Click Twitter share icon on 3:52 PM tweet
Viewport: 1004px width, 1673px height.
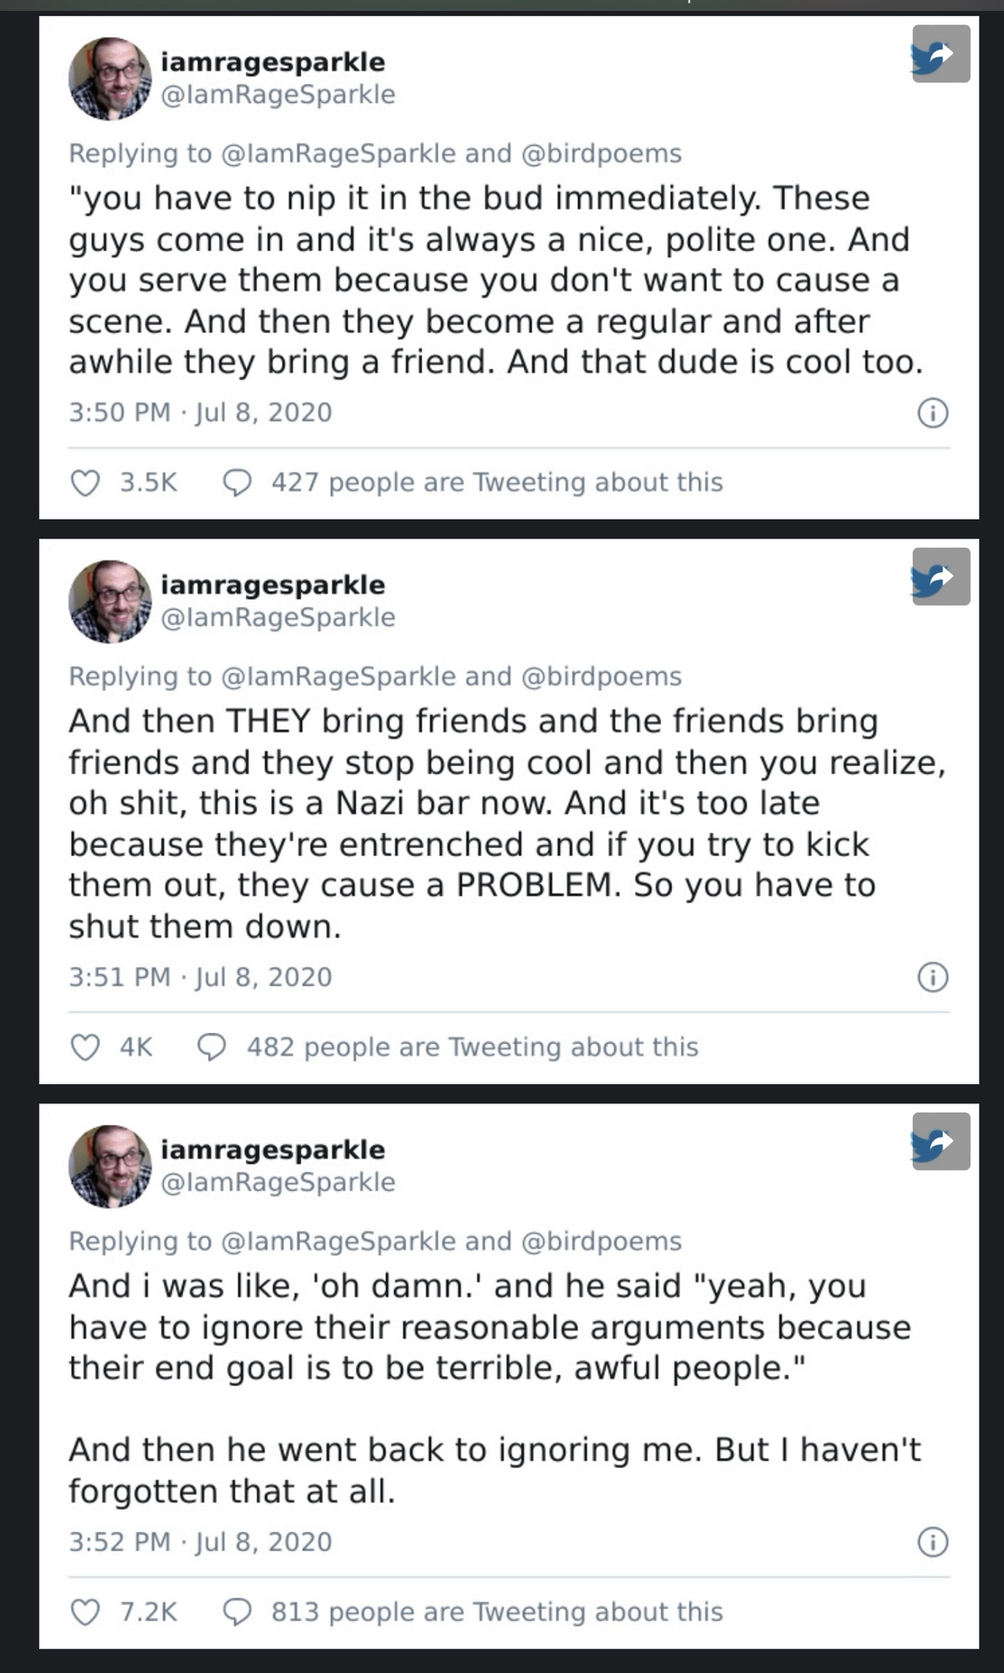[x=940, y=1142]
